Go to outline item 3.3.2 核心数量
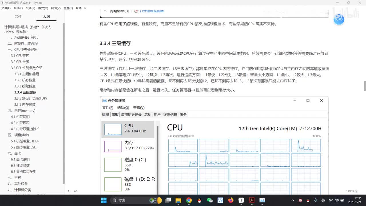Screen dimensions: 366x206 [x=25, y=80]
